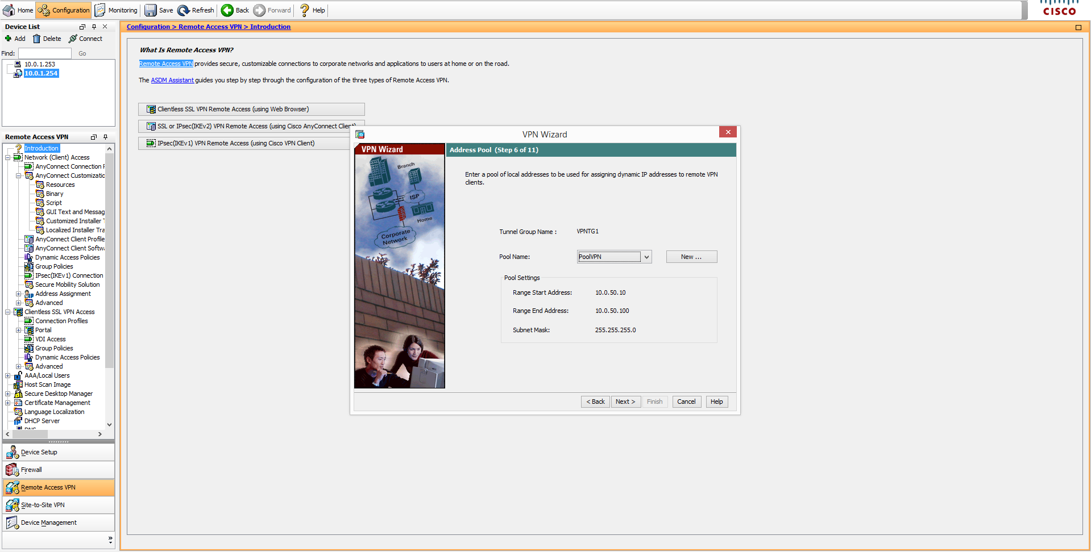Open the Pool Name dropdown
The height and width of the screenshot is (552, 1091).
tap(646, 257)
